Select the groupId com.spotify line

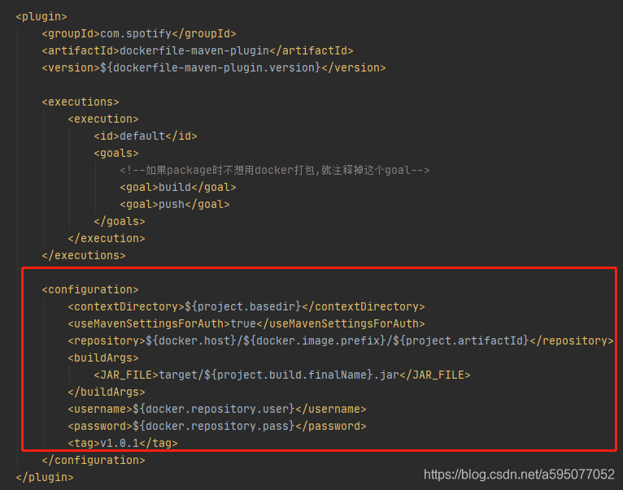[x=138, y=34]
